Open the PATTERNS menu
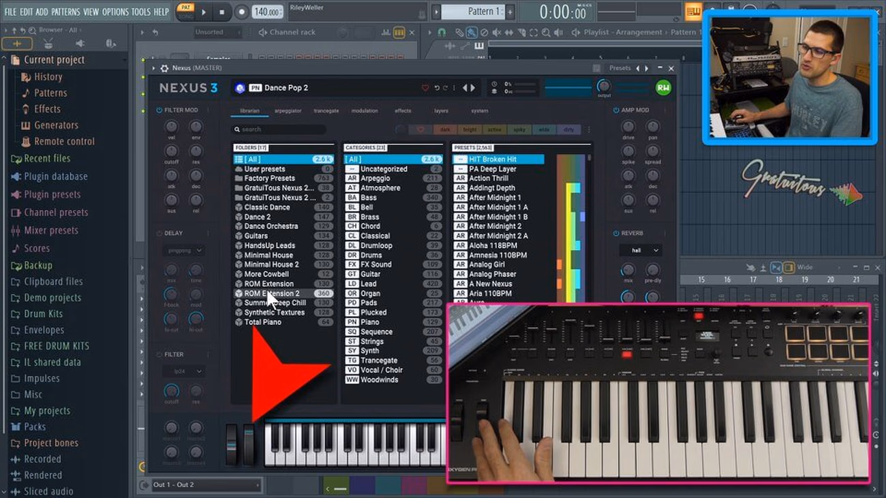Viewport: 886px width, 498px height. (x=65, y=12)
